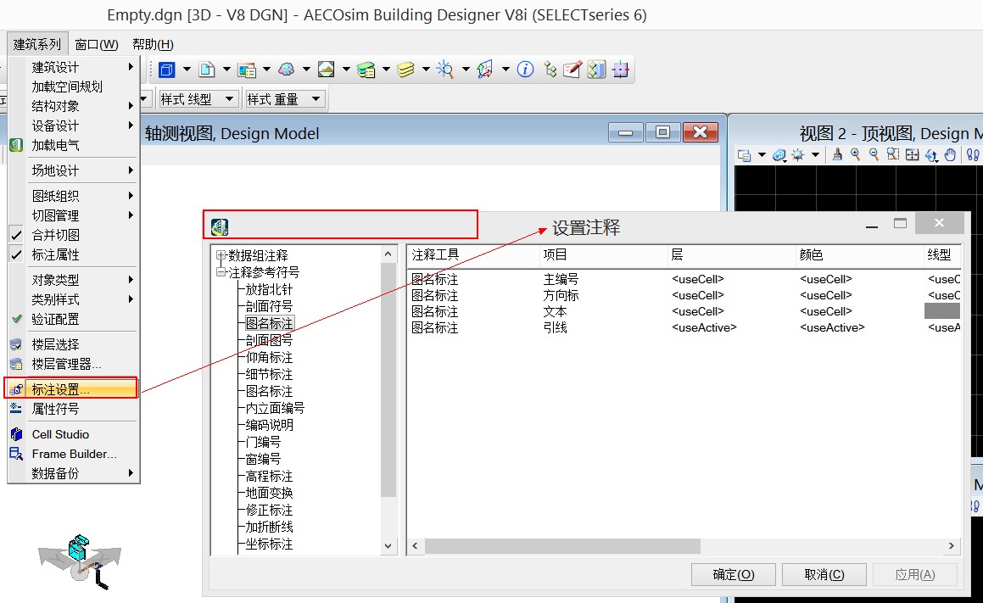Screen dimensions: 983x603
Task: Open the 建筑系列 menu
Action: 37,44
